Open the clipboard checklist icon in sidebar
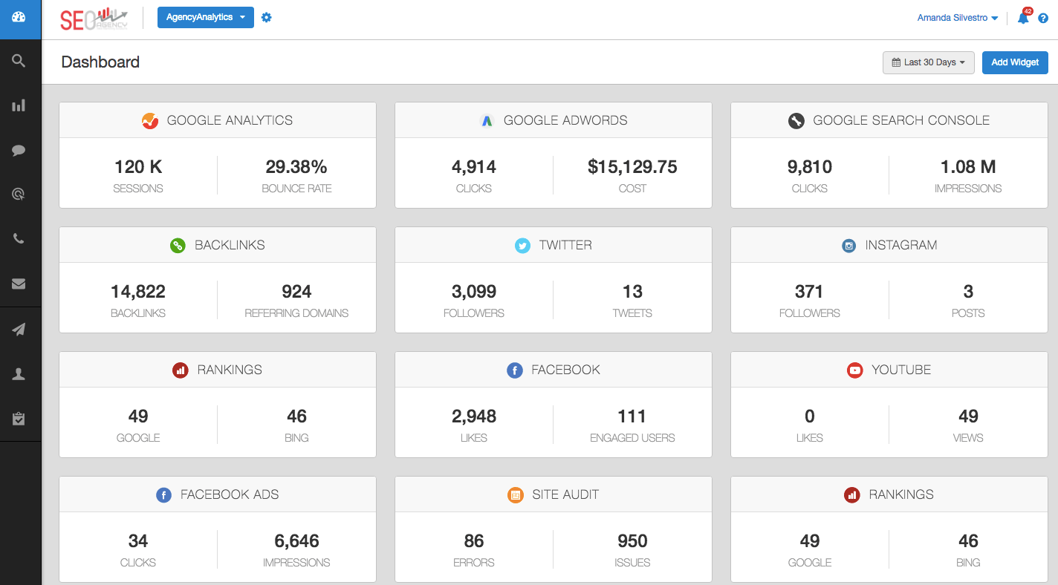The image size is (1058, 585). (x=19, y=419)
